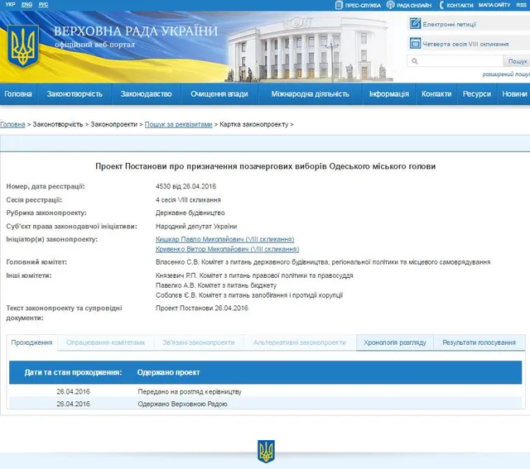Click the magnifier icon in search box

point(413,61)
